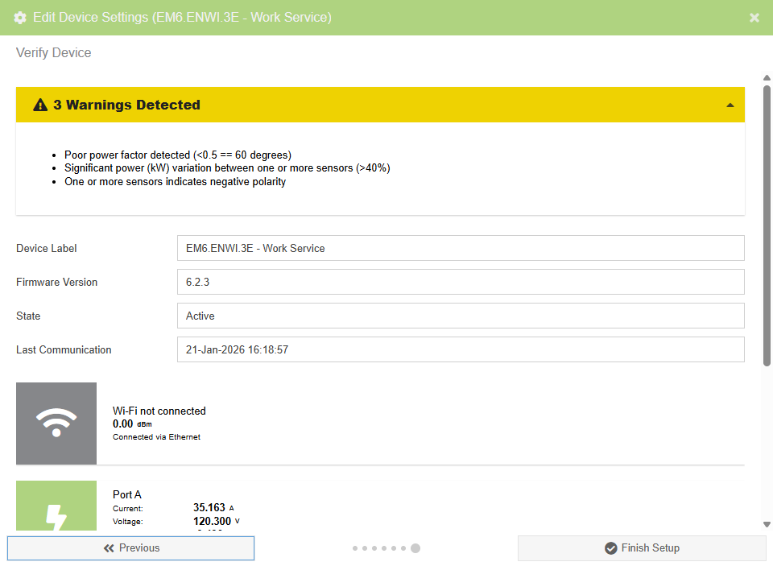Click the checkmark icon on Finish Setup
773x566 pixels.
pyautogui.click(x=611, y=548)
